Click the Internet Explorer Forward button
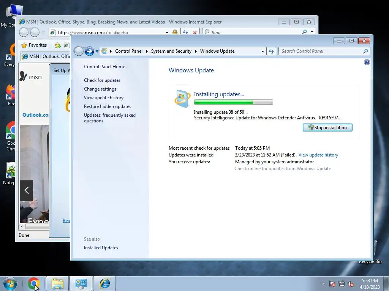 pos(35,32)
